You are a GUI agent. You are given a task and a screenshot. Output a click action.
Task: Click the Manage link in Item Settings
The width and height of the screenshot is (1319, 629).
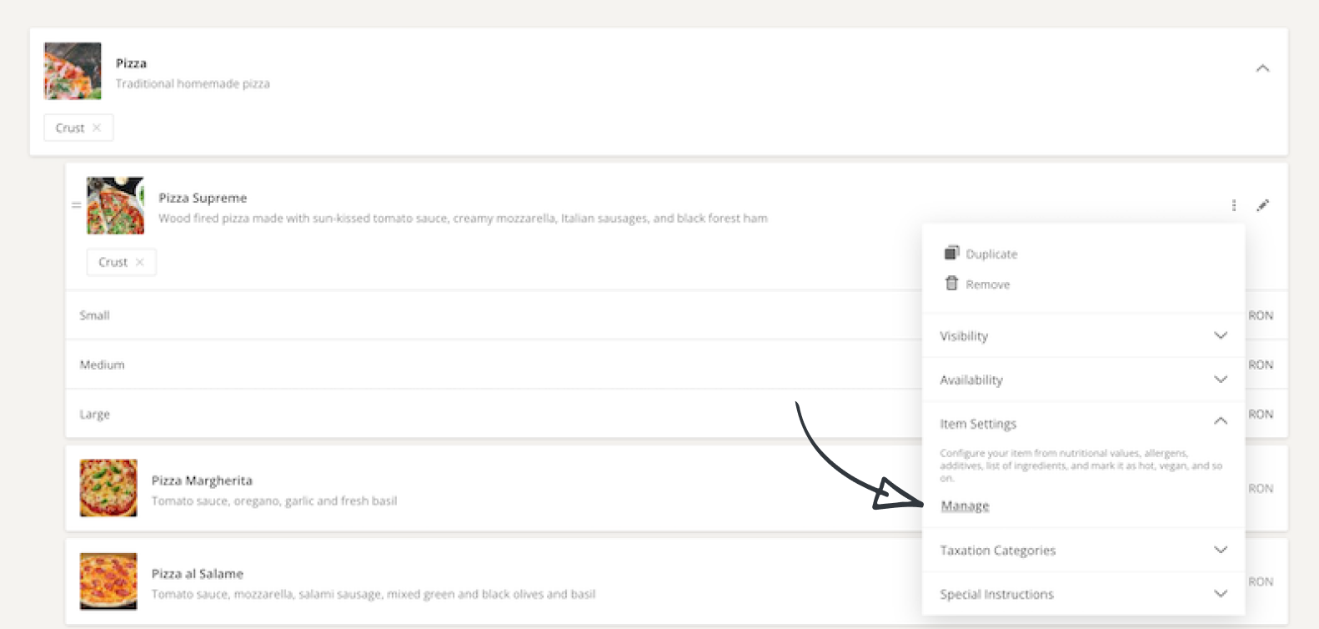coord(965,506)
